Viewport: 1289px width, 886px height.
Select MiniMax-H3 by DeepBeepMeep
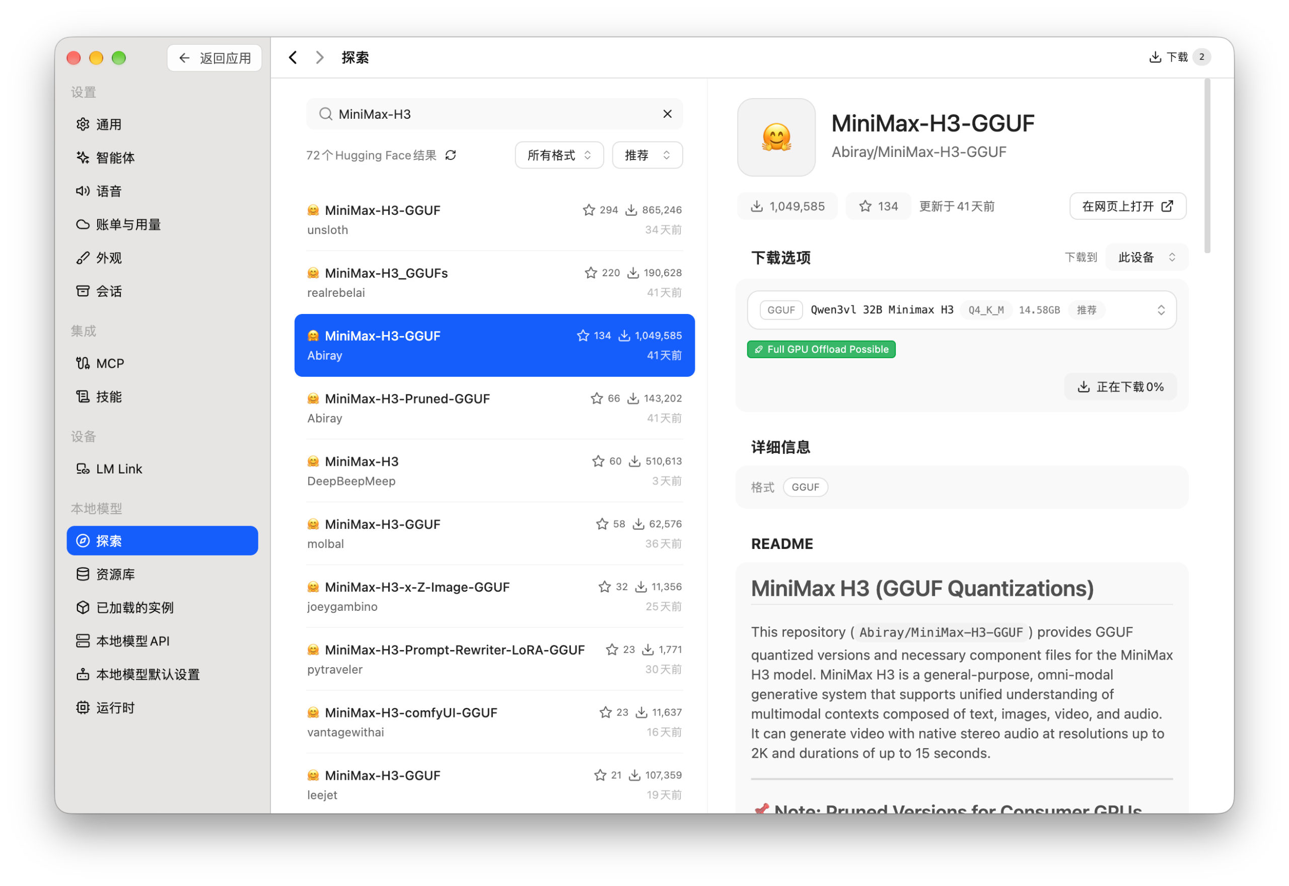click(494, 471)
